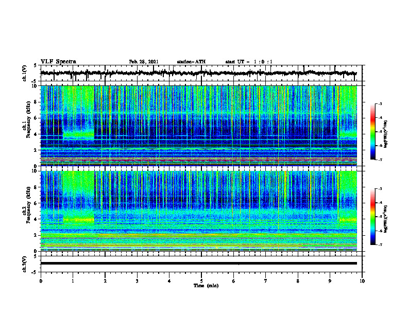Click the time axis tick label "7"
The height and width of the screenshot is (315, 408).
tap(266, 281)
